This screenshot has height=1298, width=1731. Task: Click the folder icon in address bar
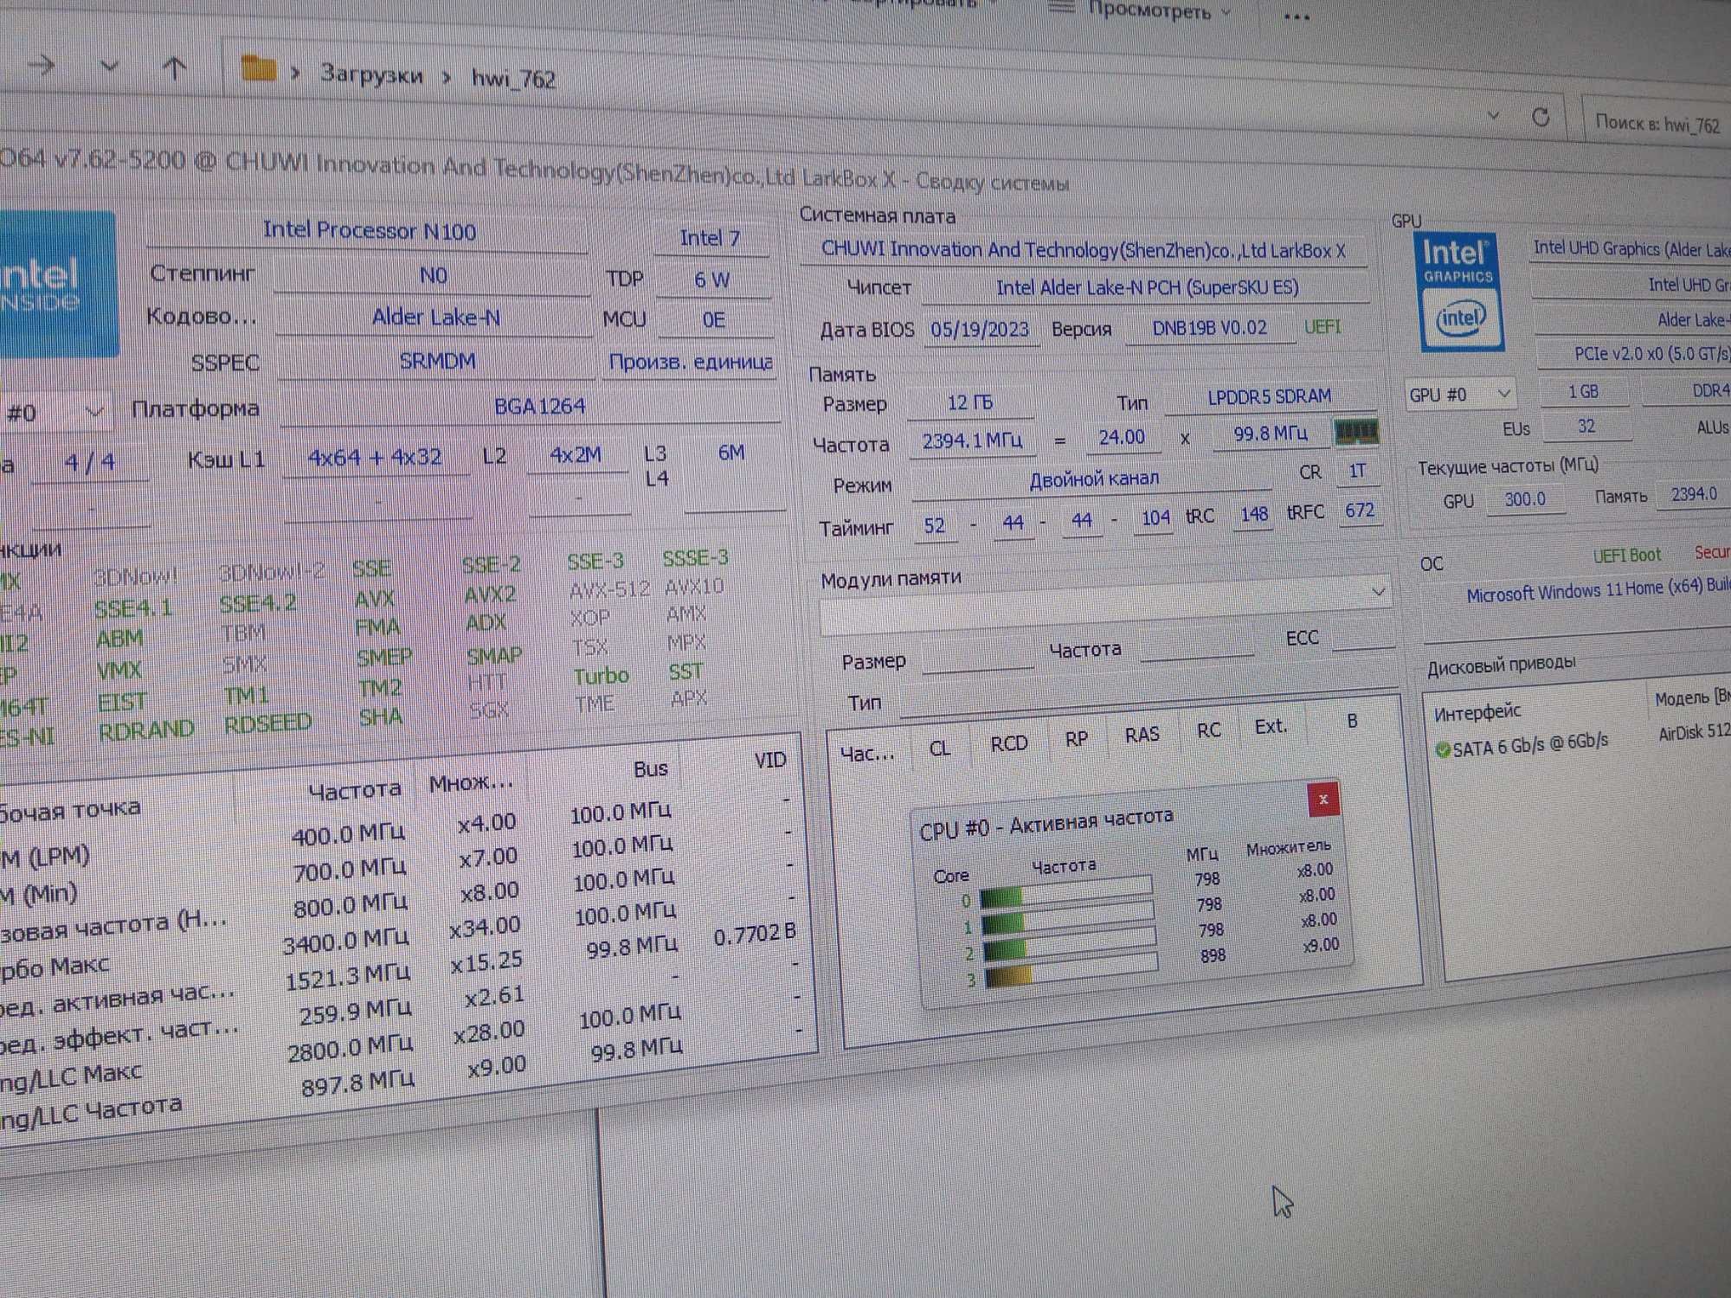(258, 68)
